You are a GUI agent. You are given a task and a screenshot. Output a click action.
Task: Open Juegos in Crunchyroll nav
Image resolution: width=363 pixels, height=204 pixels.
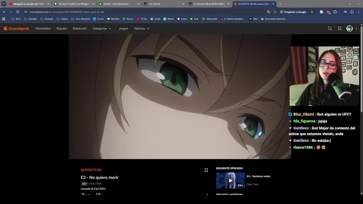[123, 29]
